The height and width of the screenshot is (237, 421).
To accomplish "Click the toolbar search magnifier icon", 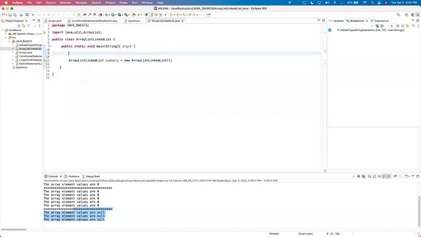I will click(398, 14).
